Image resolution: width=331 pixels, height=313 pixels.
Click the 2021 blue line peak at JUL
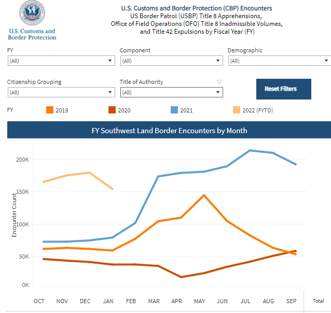point(250,150)
